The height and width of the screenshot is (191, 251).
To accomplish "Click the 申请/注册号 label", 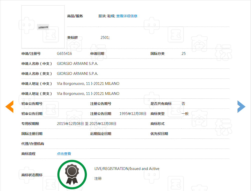I will [x=31, y=54].
